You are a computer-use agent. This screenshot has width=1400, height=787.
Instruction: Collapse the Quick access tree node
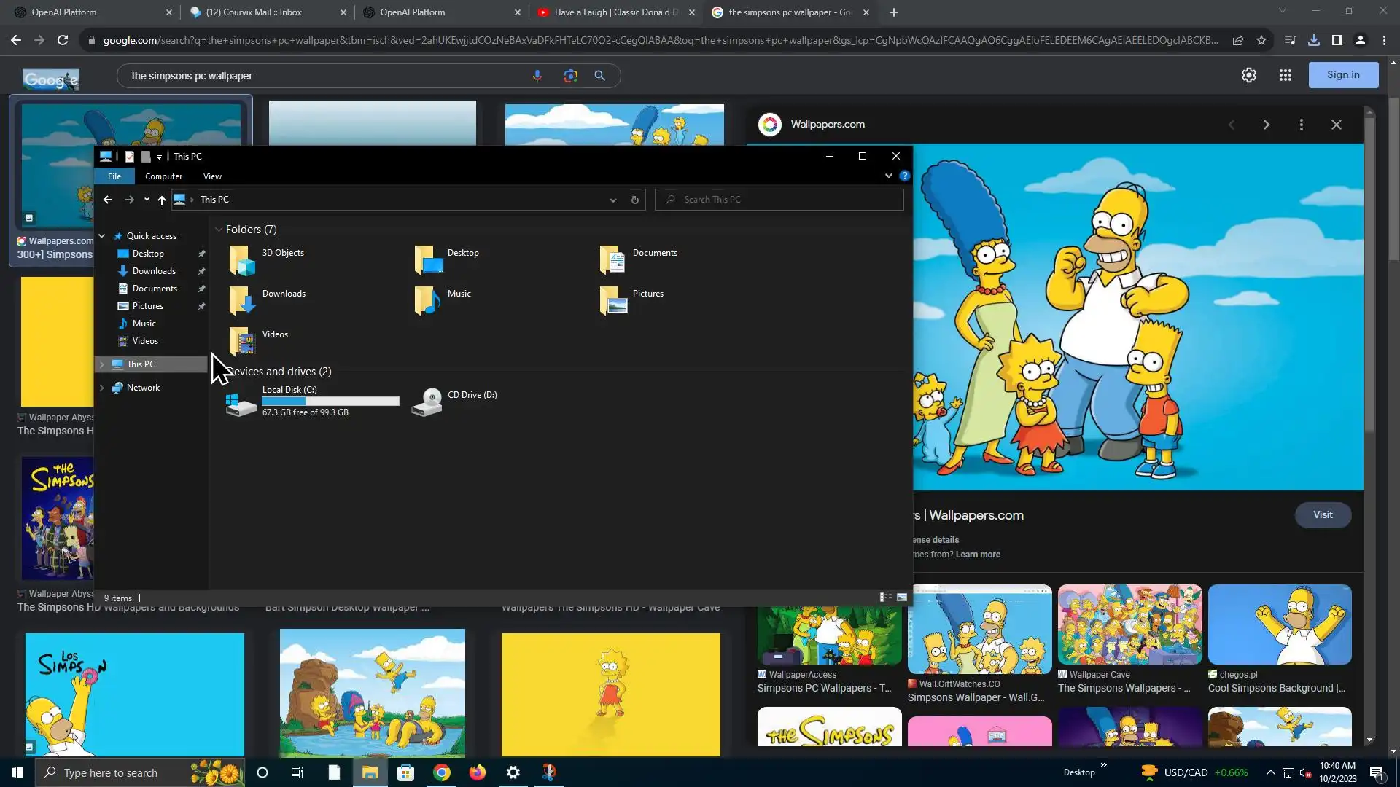(102, 236)
